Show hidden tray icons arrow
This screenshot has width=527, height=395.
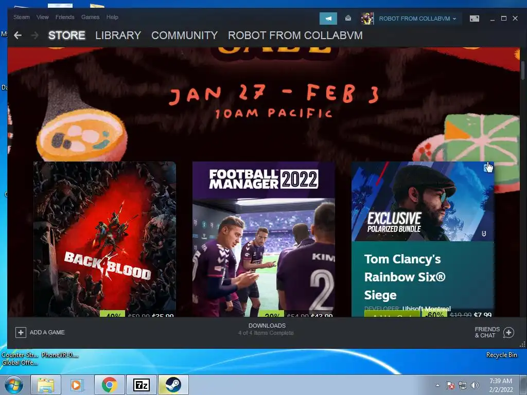point(437,385)
